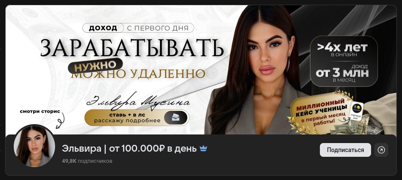Click the ЗАРАБАТЫВАТЬ headline on the cover
The image size is (402, 180).
(x=132, y=48)
